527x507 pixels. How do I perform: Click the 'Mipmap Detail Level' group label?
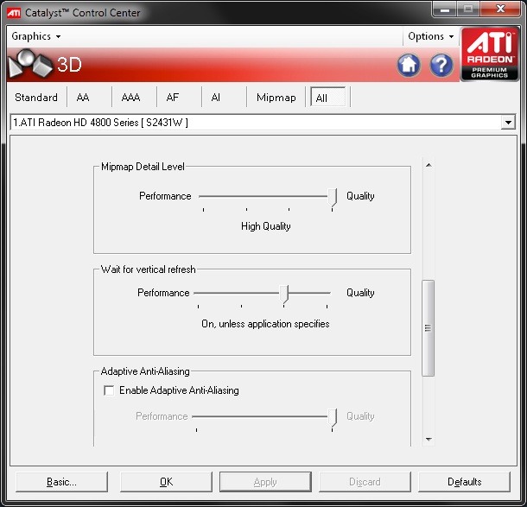[143, 167]
